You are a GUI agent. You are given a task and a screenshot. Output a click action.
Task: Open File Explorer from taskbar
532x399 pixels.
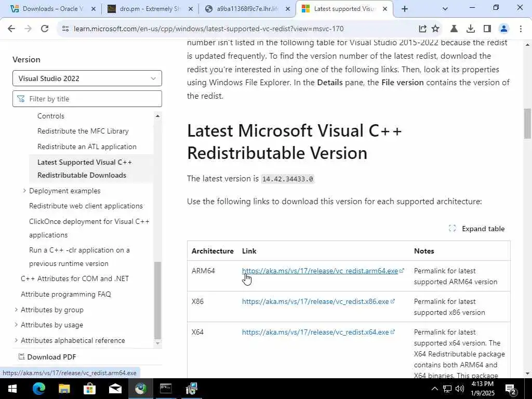pos(64,389)
